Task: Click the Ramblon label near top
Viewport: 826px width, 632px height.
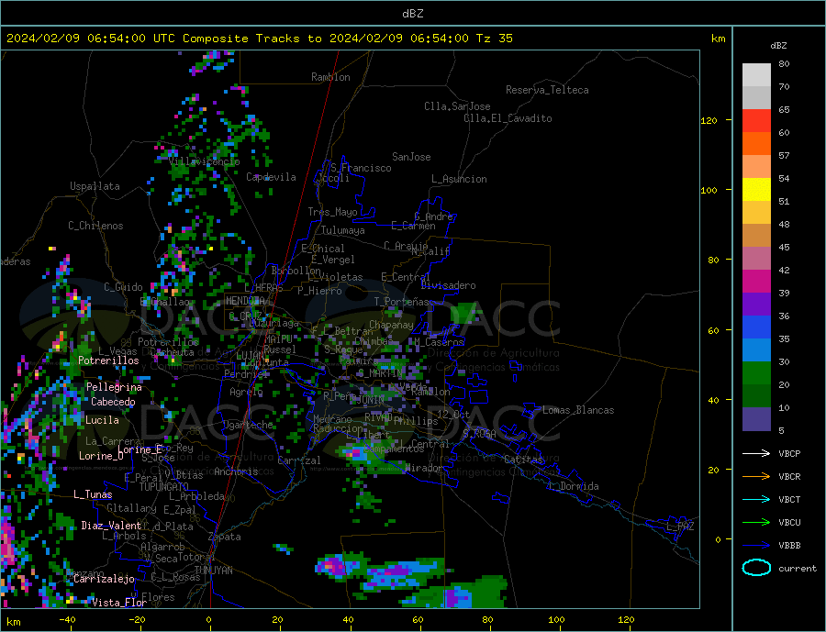Action: click(x=330, y=77)
